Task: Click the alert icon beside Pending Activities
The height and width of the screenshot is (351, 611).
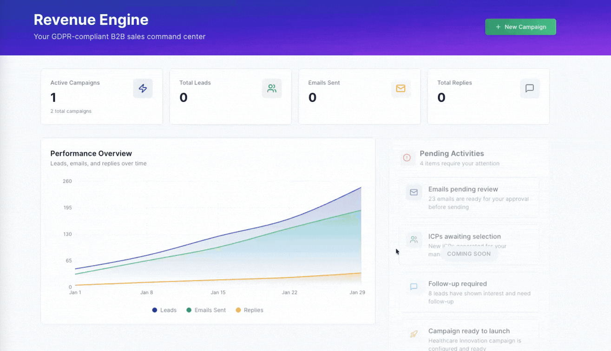Action: pos(407,158)
